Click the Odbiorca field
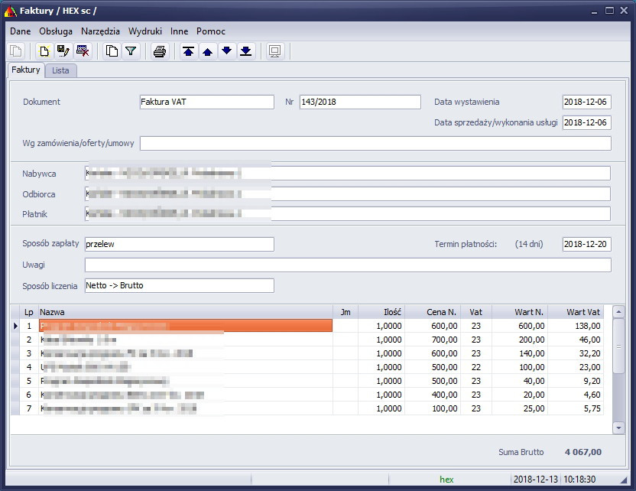The image size is (636, 491). click(348, 194)
